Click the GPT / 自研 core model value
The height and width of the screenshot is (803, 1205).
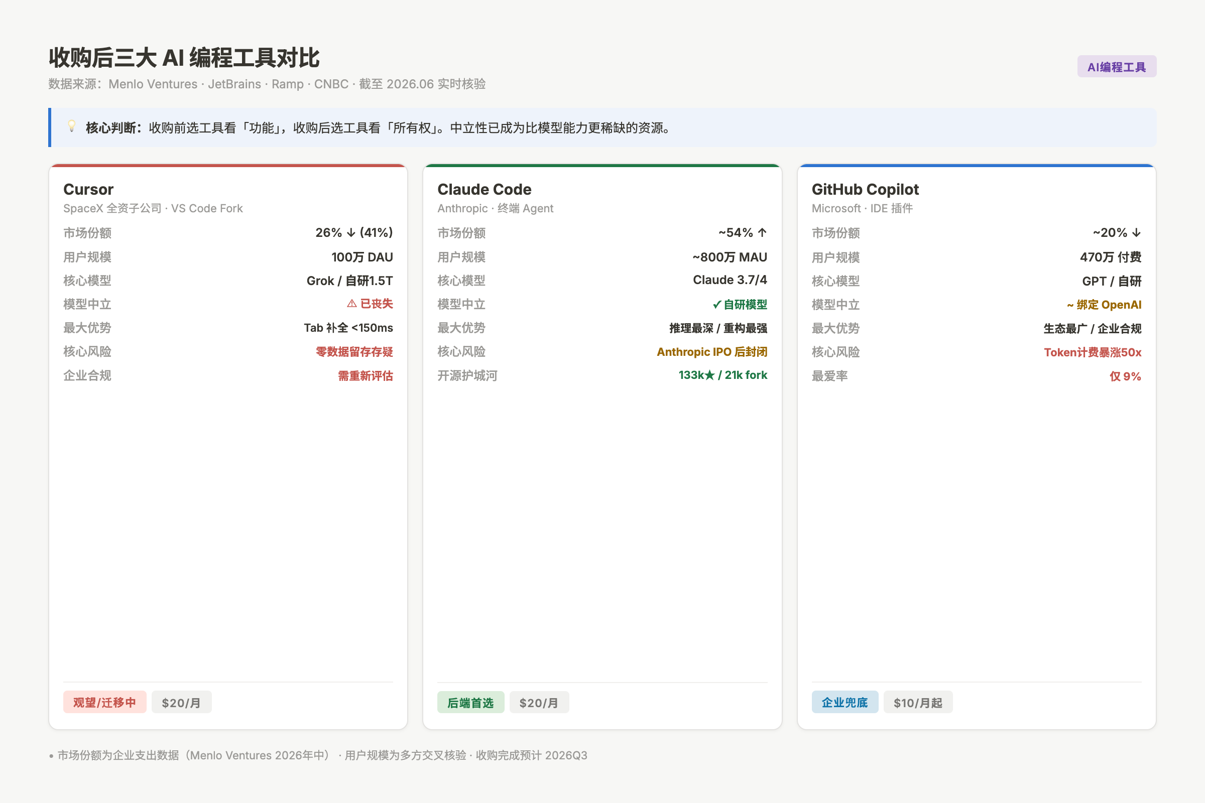click(x=1112, y=281)
